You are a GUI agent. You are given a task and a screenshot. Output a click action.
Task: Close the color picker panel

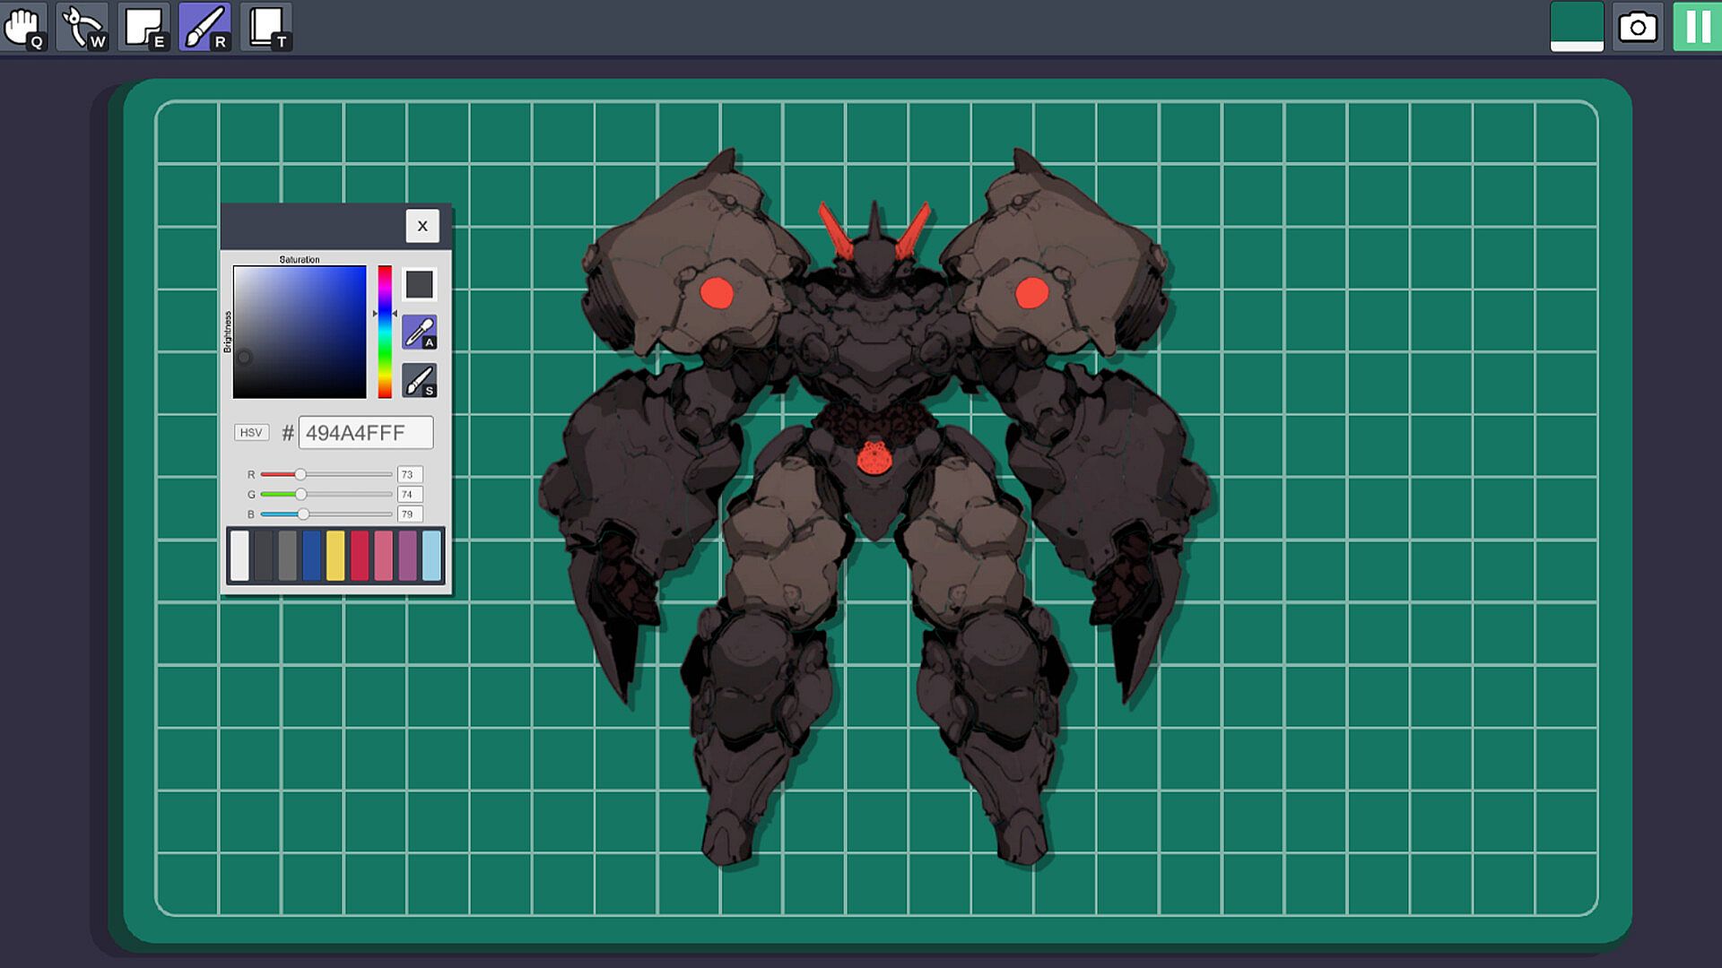click(x=422, y=226)
